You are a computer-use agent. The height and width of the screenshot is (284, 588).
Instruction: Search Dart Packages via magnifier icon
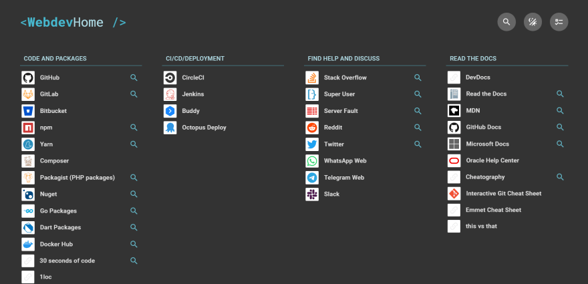[134, 227]
